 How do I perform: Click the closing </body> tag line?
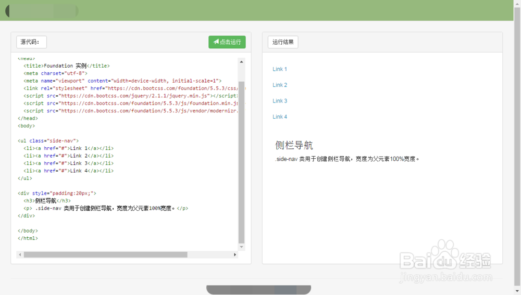pos(28,230)
